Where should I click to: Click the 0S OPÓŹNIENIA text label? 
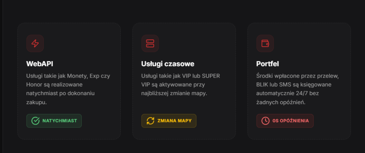tap(291, 121)
